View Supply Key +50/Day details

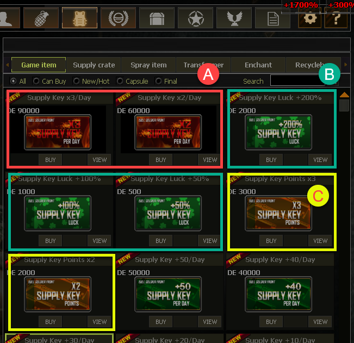click(210, 322)
